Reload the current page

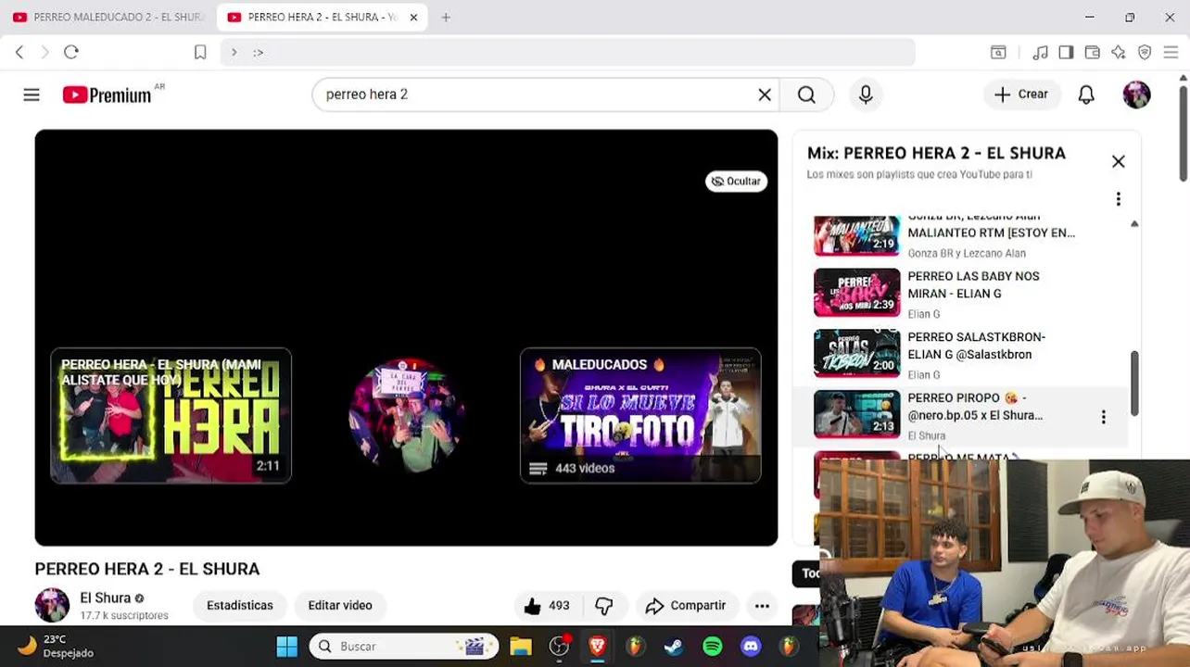click(71, 52)
